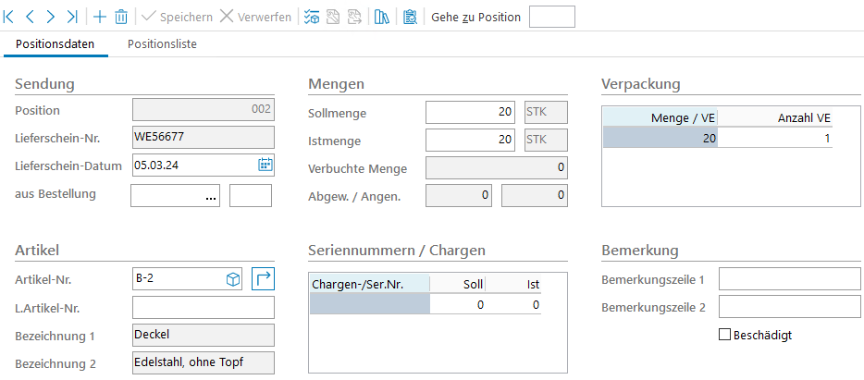Viewport: 864px width, 380px height.
Task: Jump to the first position record
Action: 9,17
